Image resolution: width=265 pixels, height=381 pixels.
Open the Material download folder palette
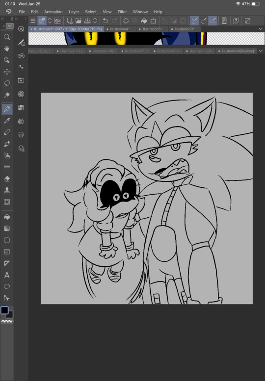[21, 80]
